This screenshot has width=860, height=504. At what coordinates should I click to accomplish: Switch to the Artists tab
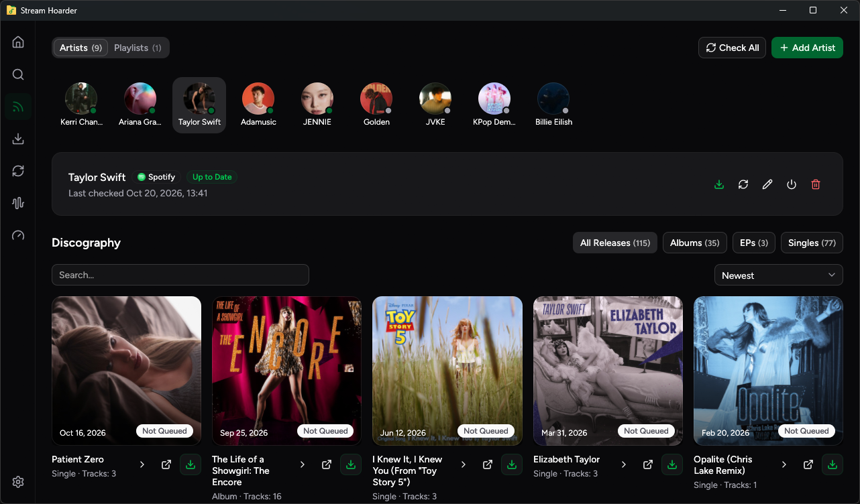click(80, 48)
